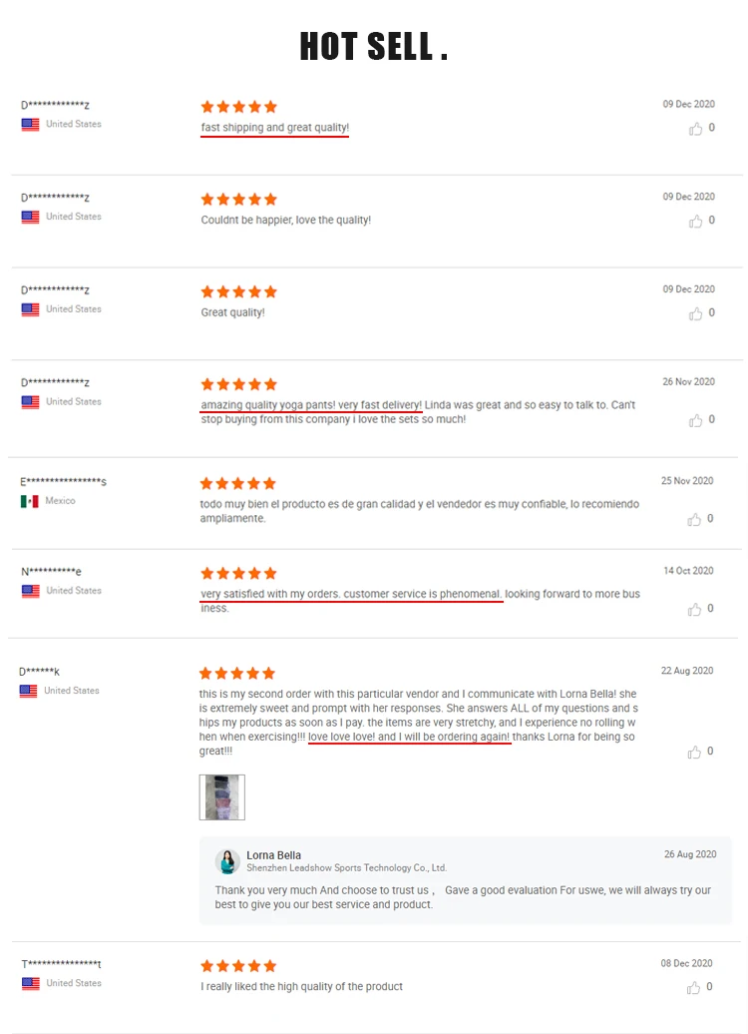
Task: Open the review photo thumbnail of leggings
Action: click(222, 797)
